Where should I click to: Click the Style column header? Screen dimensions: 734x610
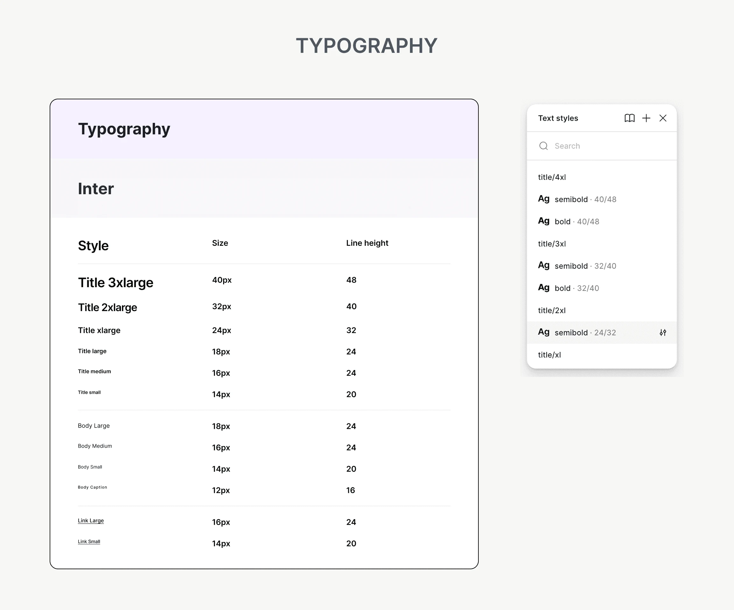point(93,245)
